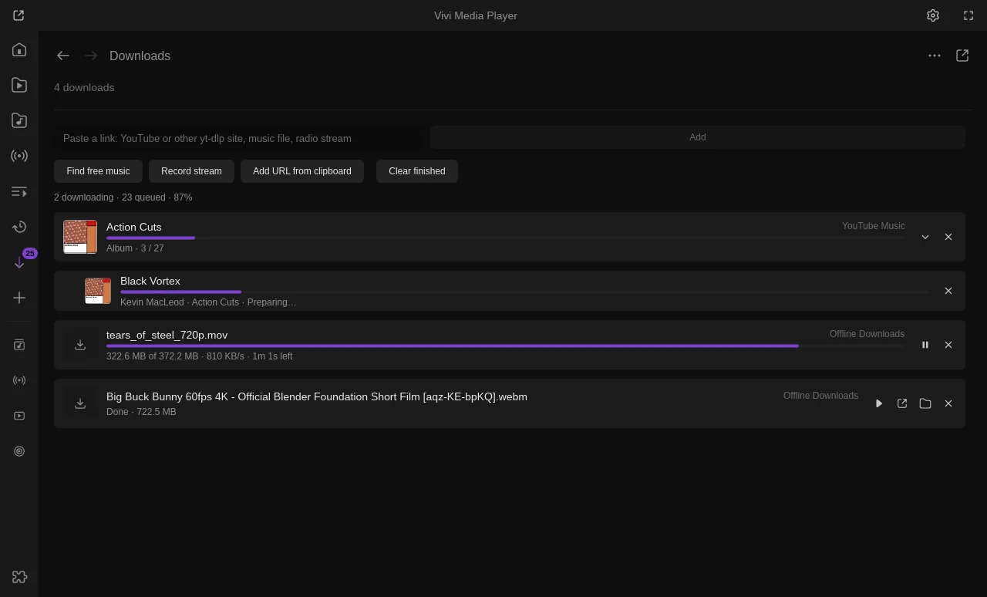Open the target circle sidebar icon
The height and width of the screenshot is (597, 987).
(x=19, y=451)
